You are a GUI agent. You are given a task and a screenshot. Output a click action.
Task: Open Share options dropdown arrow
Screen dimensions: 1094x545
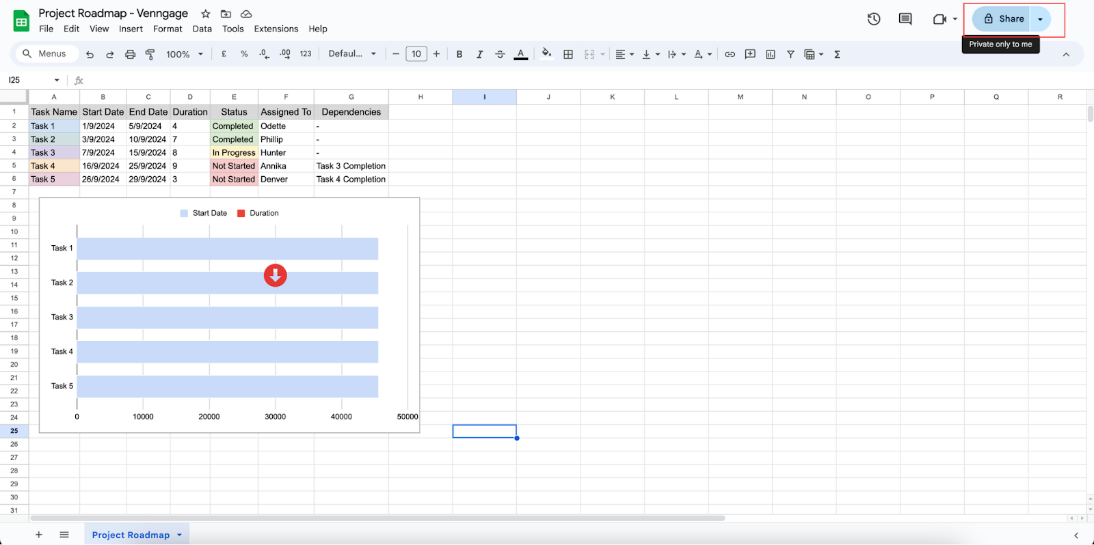click(x=1040, y=19)
